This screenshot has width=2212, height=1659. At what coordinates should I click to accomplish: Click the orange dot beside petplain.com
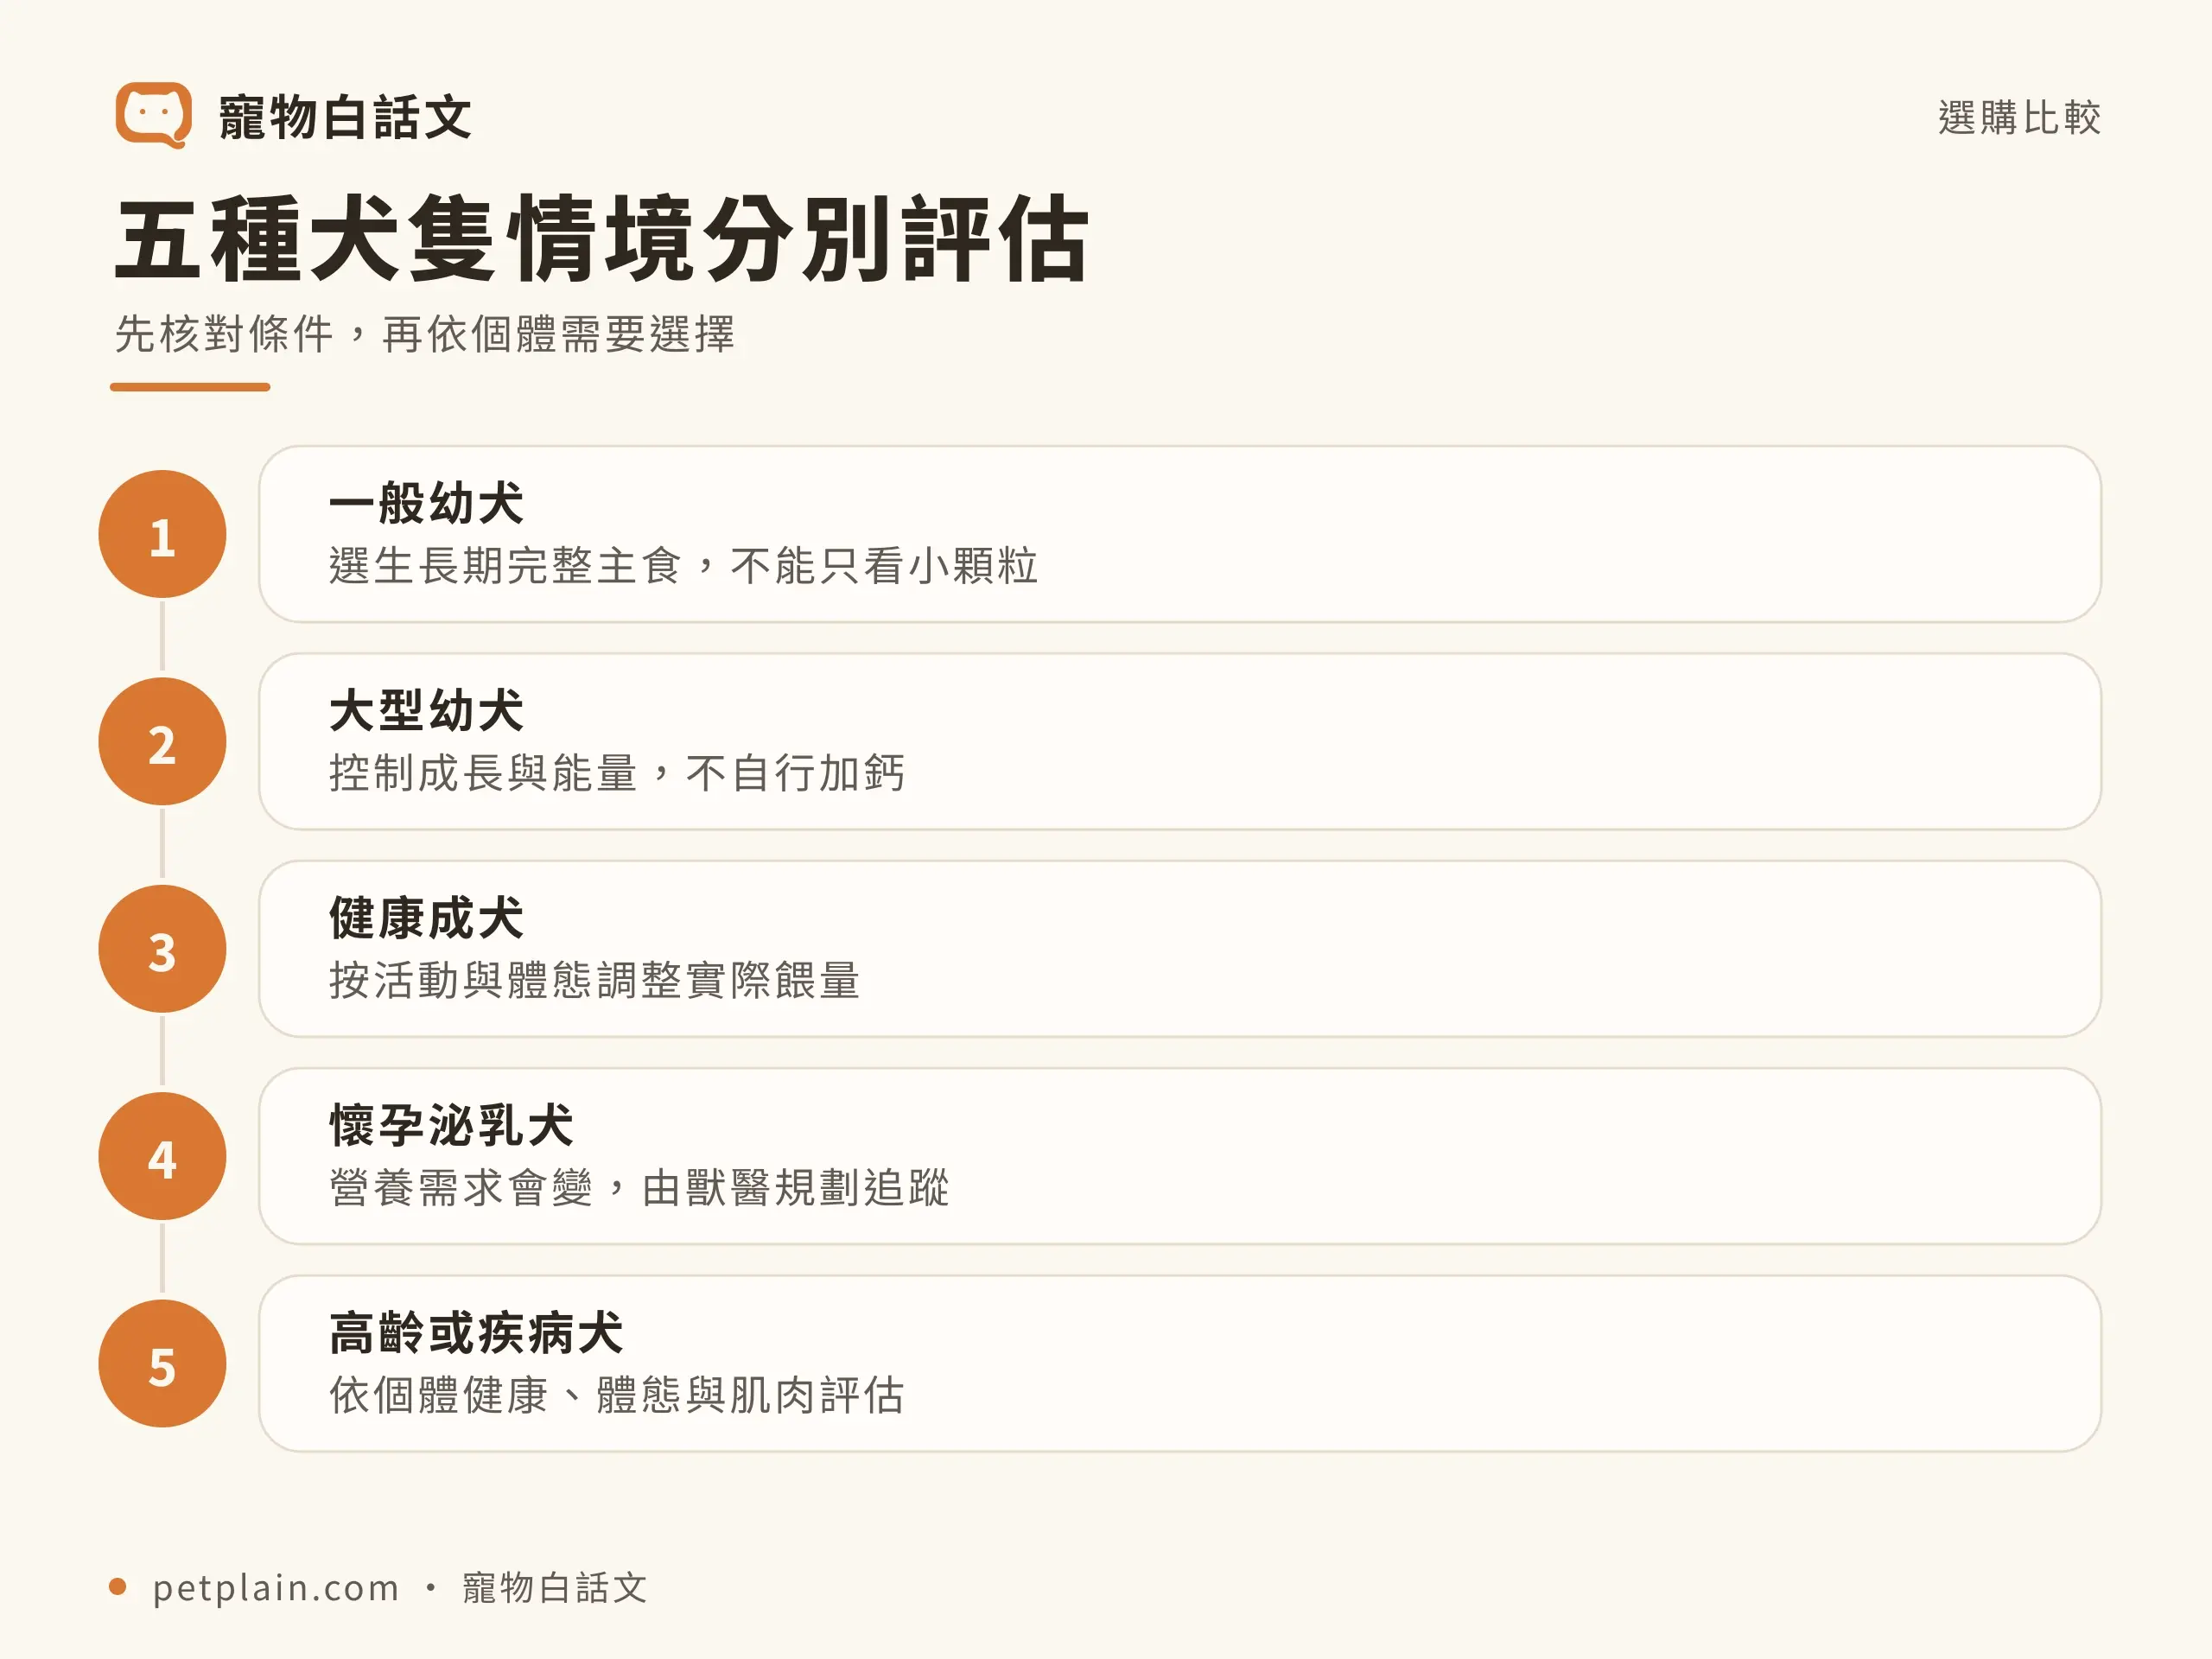tap(117, 1587)
